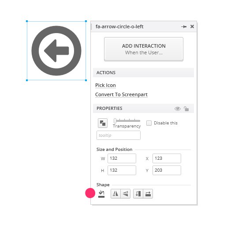Click the vertical arrow height sizing icon
Viewport: 227px width, 229px height.
(138, 194)
